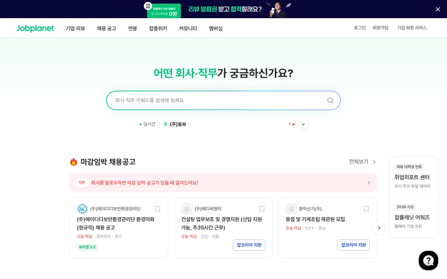Viewport: 447px width, 279px height.
Task: Open the 용접 및 기계조립 제관원 모집 posting
Action: 316,219
